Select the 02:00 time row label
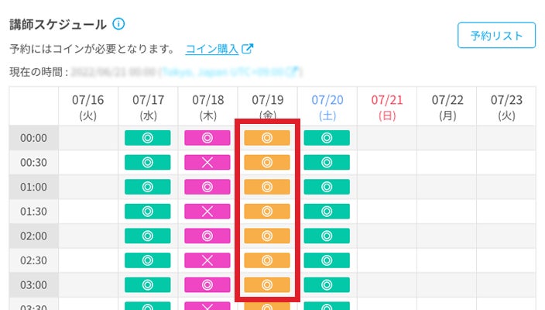Viewport: 545px width, 310px height. pyautogui.click(x=33, y=236)
